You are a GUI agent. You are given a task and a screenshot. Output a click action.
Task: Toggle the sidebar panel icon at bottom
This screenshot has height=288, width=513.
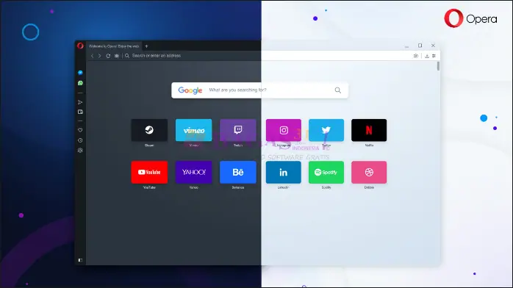(80, 260)
